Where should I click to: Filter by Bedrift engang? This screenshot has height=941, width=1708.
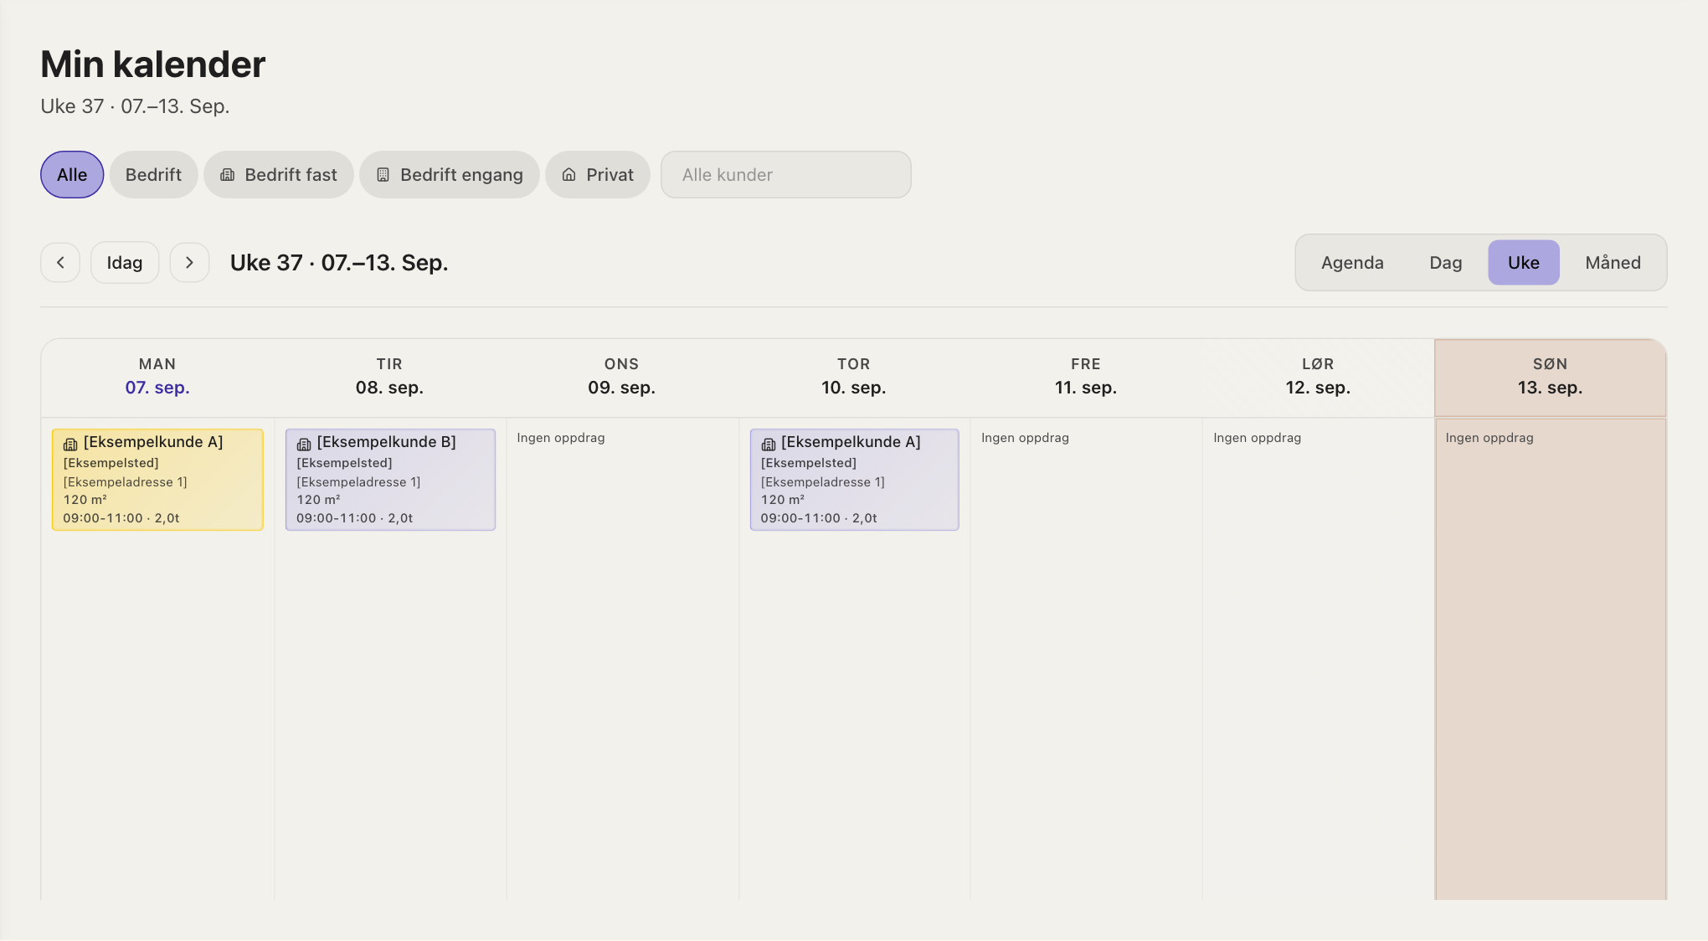tap(450, 175)
